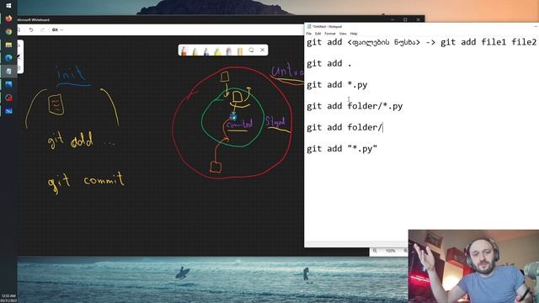Click the 'git add folder/' line
Screen dimensions: 539x303
[344, 127]
